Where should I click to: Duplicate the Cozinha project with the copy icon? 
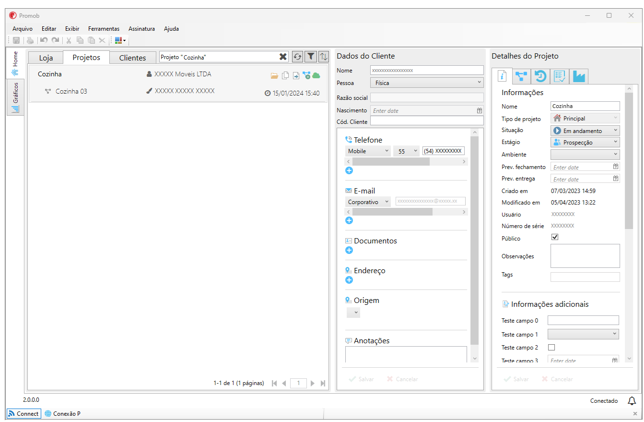(285, 75)
